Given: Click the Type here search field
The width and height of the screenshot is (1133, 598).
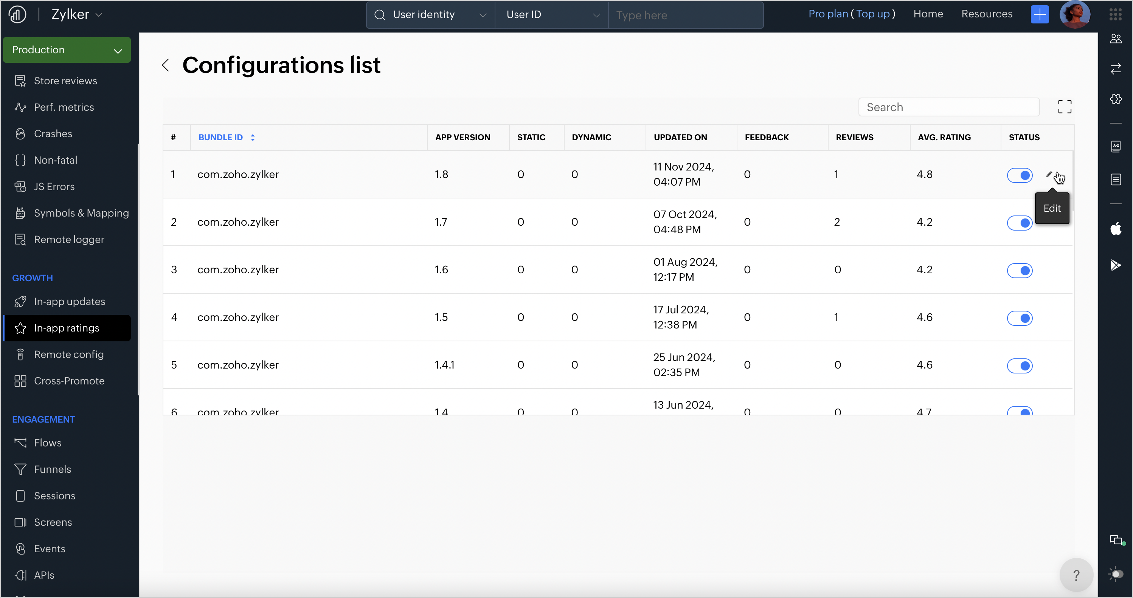Looking at the screenshot, I should [x=686, y=15].
